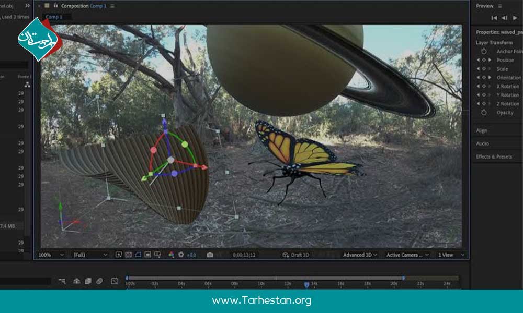Open grid and guide options icon
This screenshot has height=313, width=523.
point(157,255)
